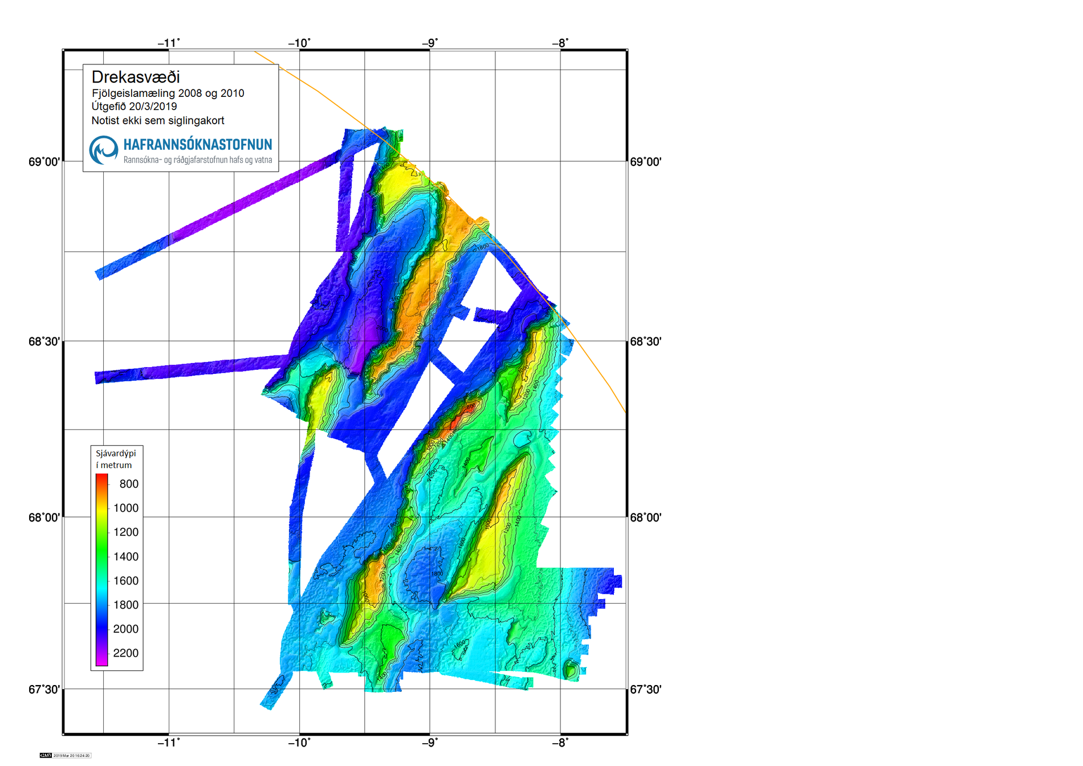The image size is (1083, 766).
Task: Click the 2200 label in the depth legend
Action: [x=125, y=653]
